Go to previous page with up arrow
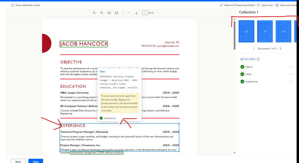 [129, 13]
